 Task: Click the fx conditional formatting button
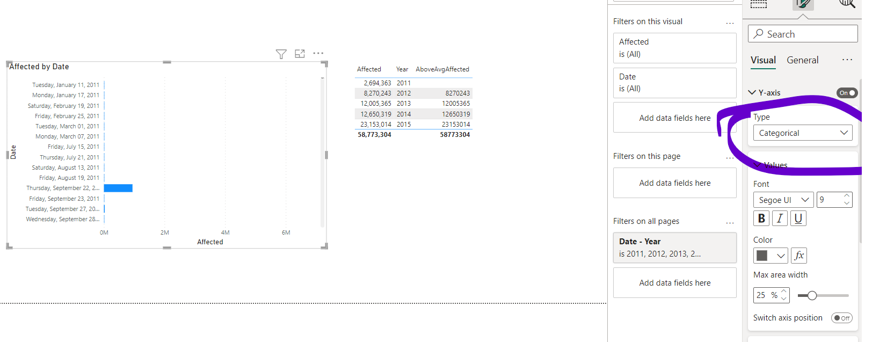click(799, 256)
